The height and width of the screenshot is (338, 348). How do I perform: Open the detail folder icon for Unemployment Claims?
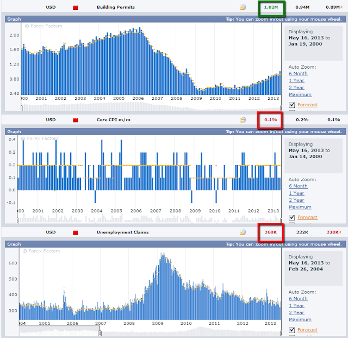click(x=243, y=232)
